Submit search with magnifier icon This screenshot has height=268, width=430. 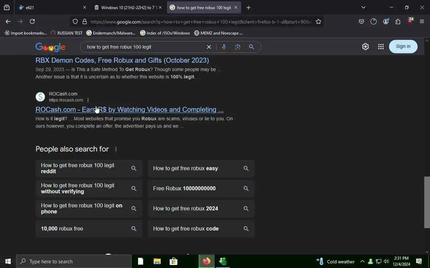point(251,47)
